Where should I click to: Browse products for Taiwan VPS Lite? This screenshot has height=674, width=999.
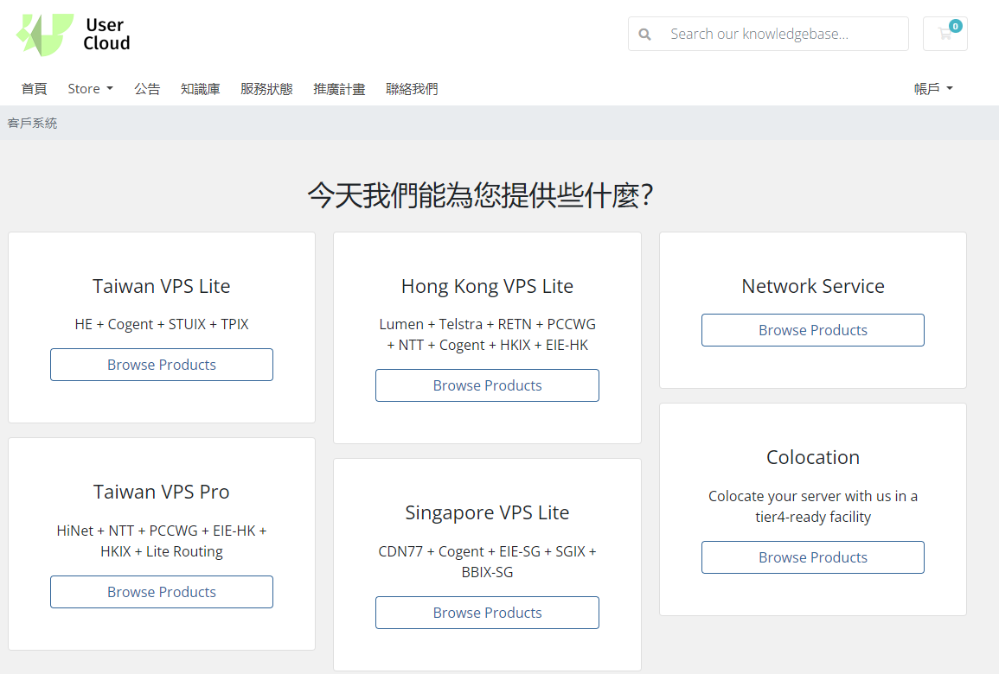162,365
